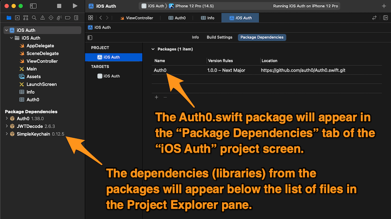Image resolution: width=391 pixels, height=219 pixels.
Task: Open the Breakpoint navigator
Action: (x=68, y=18)
